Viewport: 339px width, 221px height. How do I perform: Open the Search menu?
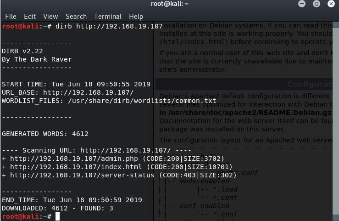(76, 17)
